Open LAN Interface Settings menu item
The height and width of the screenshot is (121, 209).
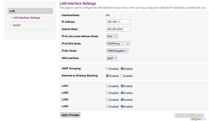click(x=26, y=18)
